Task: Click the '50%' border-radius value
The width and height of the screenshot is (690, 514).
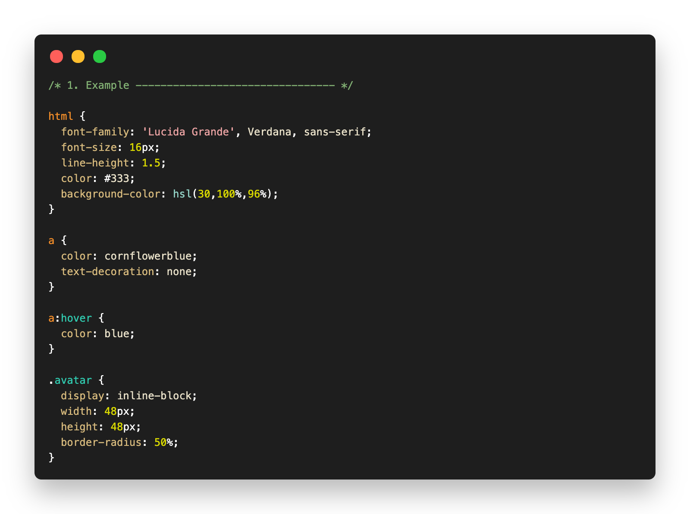Action: point(163,442)
